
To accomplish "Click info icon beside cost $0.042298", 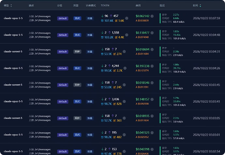I will [x=152, y=149].
